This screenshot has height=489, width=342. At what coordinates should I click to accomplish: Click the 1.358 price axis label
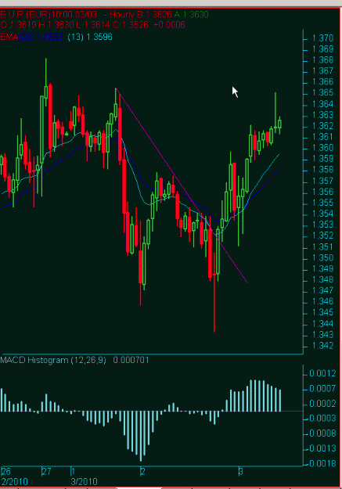[x=323, y=170]
